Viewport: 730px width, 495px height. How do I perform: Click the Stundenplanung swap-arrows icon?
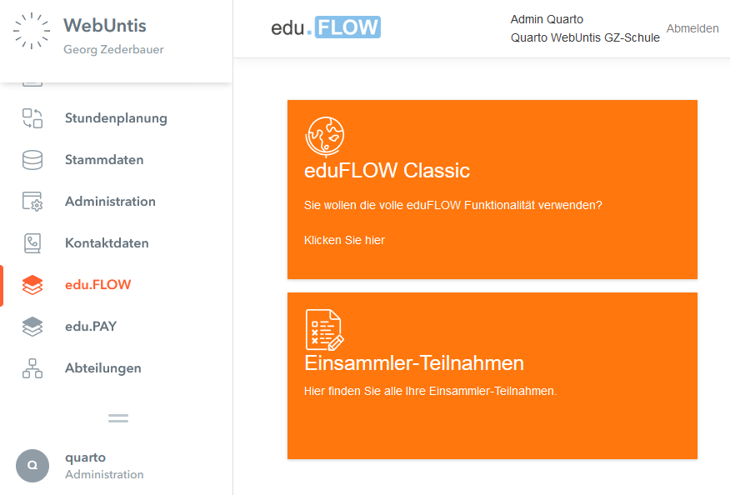pyautogui.click(x=32, y=118)
